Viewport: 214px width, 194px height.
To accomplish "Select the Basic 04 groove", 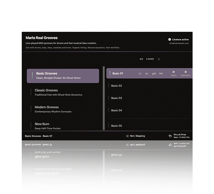I will pos(149,110).
